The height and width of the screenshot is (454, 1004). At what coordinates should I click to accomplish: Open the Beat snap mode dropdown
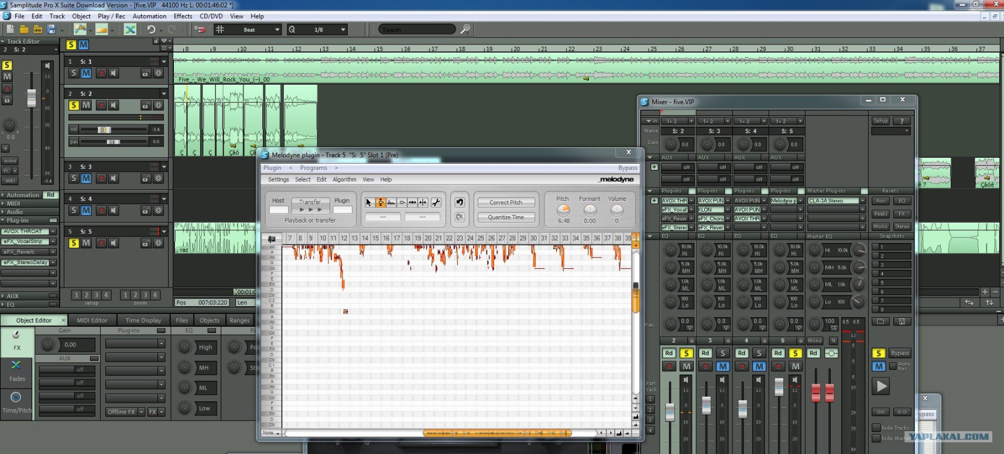point(277,29)
